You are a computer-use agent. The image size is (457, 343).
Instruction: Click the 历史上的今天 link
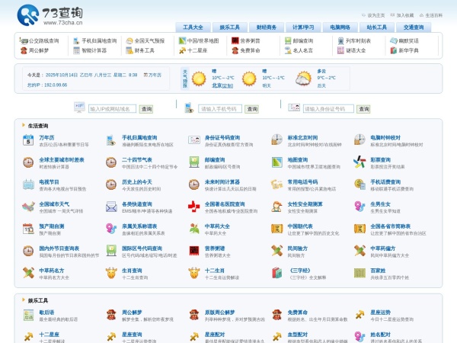pyautogui.click(x=137, y=182)
